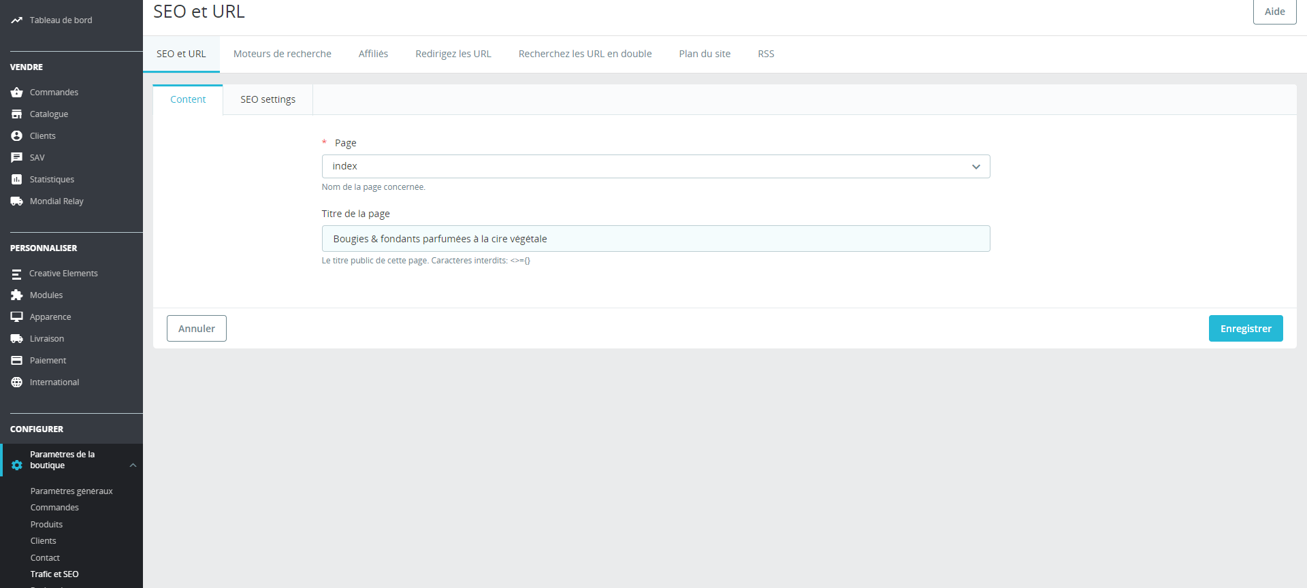Switch to the SEO settings tab
Image resolution: width=1307 pixels, height=588 pixels.
coord(268,99)
